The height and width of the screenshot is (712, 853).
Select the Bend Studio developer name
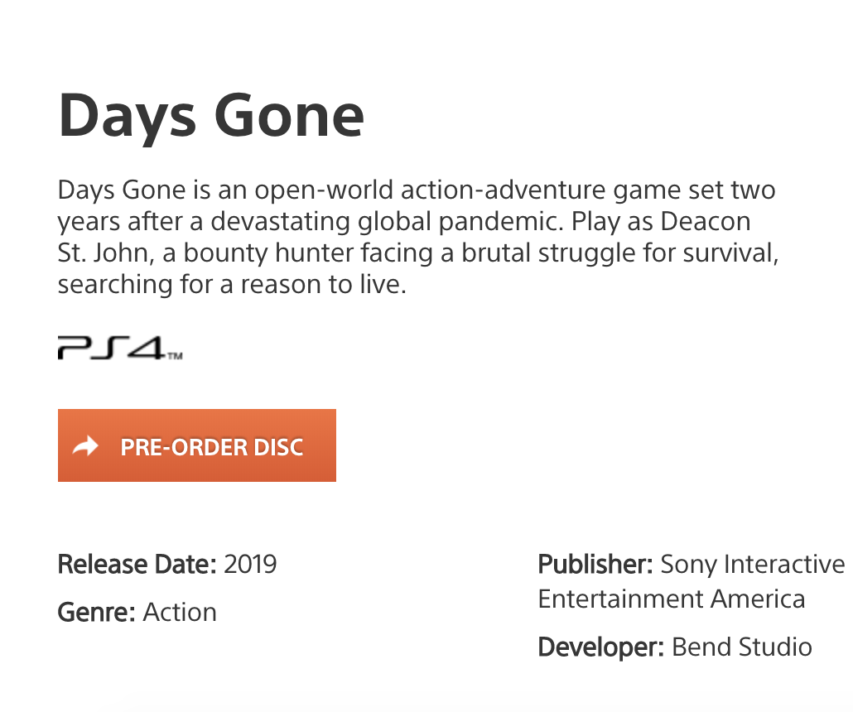point(741,647)
